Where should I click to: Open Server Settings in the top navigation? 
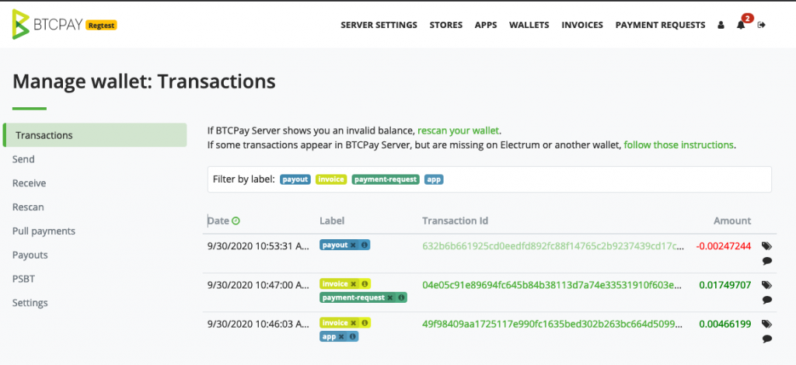(379, 25)
